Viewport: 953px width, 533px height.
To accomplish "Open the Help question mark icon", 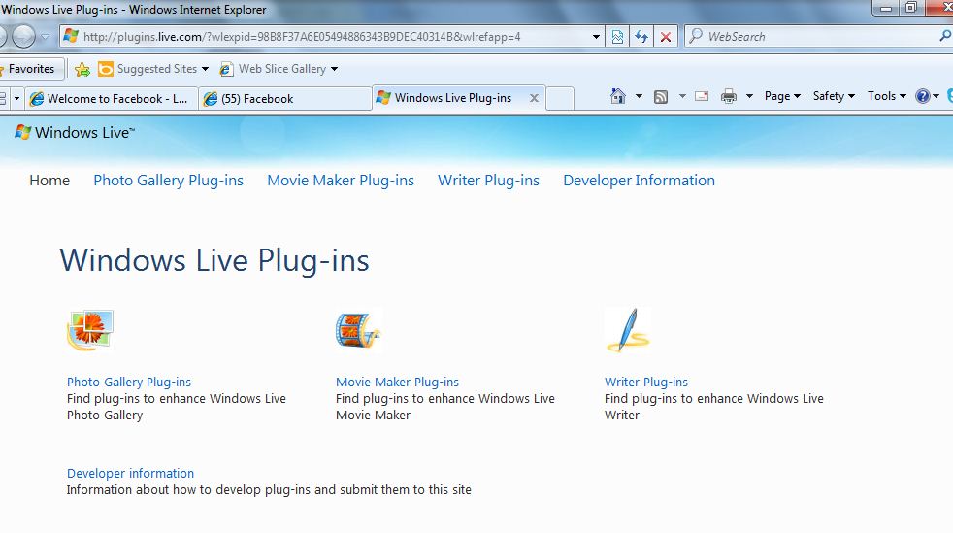I will [x=923, y=96].
